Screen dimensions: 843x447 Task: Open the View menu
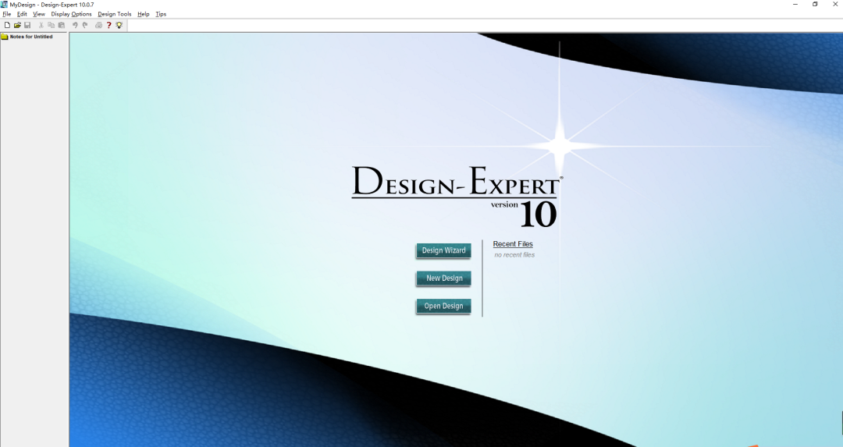point(39,14)
